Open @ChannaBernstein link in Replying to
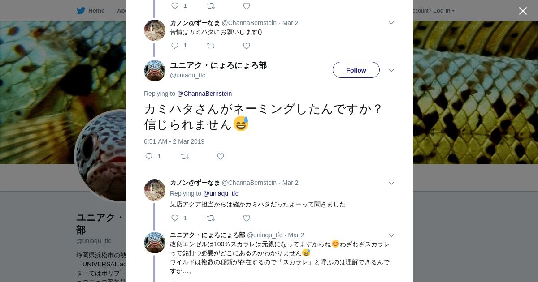The image size is (538, 282). (204, 94)
